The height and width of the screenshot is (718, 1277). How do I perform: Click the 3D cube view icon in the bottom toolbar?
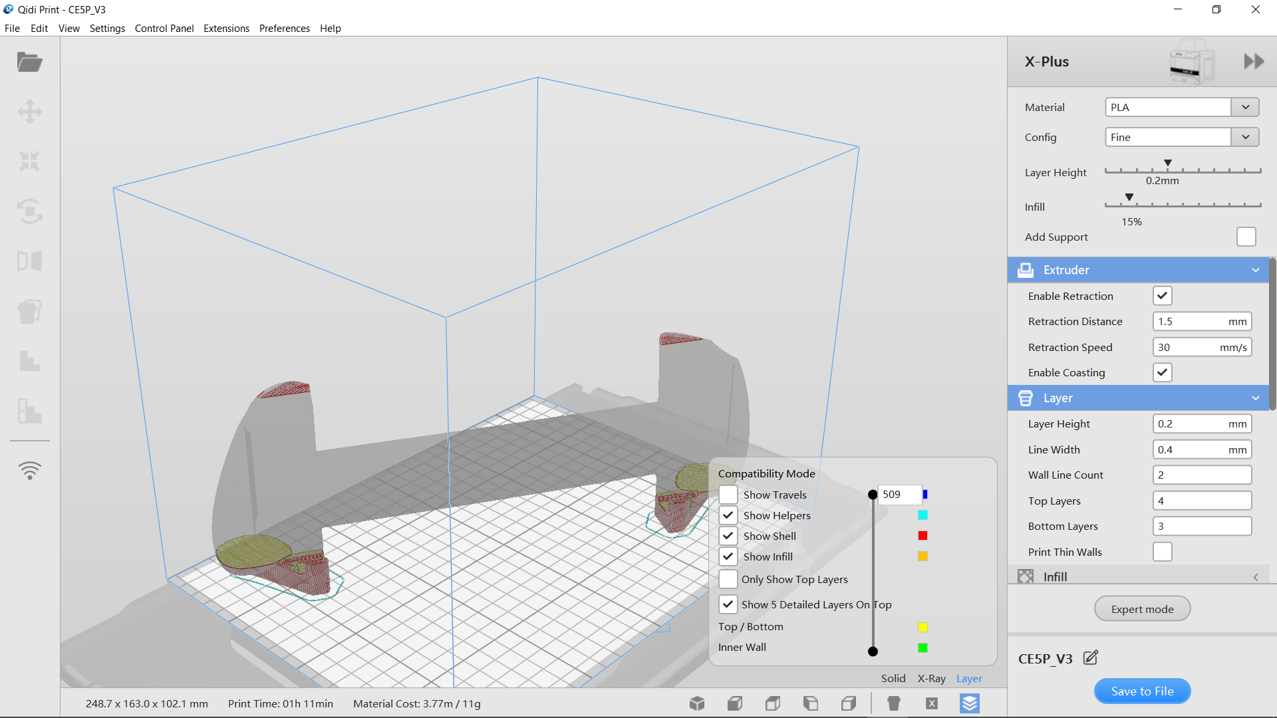(697, 703)
